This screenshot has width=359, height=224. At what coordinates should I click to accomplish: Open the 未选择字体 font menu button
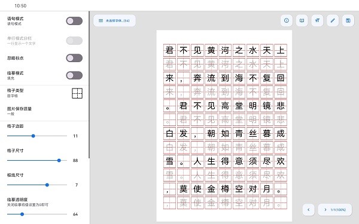[x=114, y=20]
